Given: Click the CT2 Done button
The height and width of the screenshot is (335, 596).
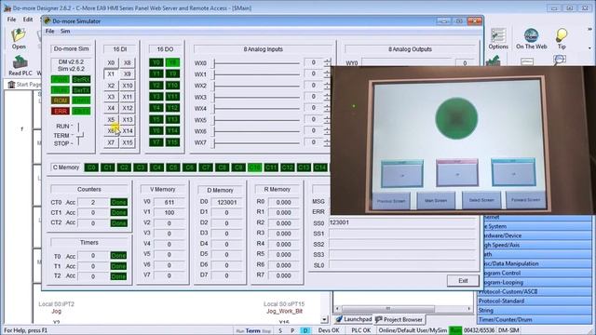Looking at the screenshot, I should (x=118, y=223).
